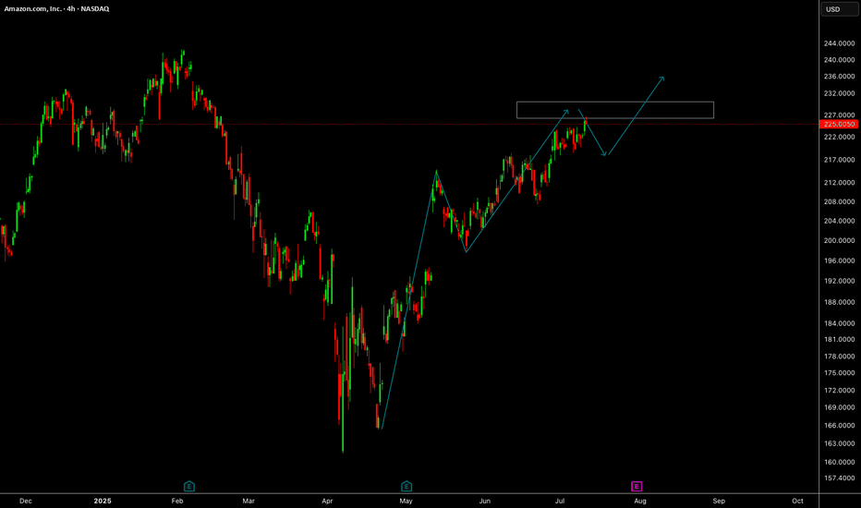Click the 236.0000 price axis label
Image resolution: width=861 pixels, height=508 pixels.
(839, 77)
